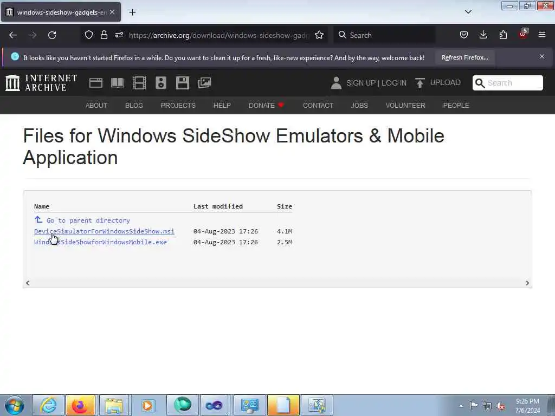Download WindowsSideShowforWindowsMobile.exe

[x=100, y=242]
